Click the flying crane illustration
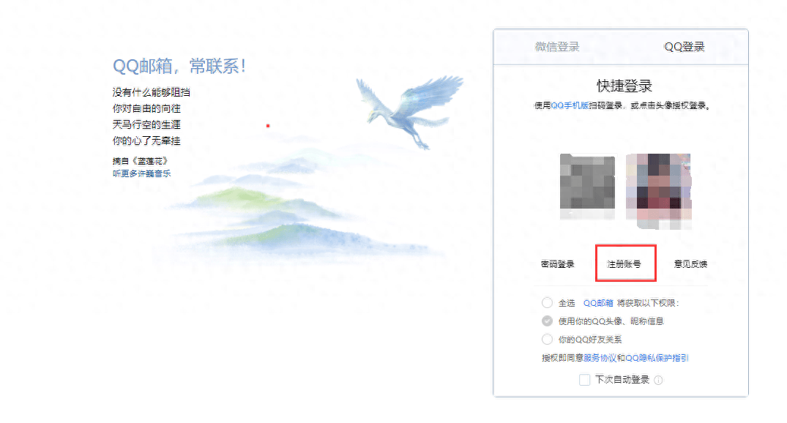The image size is (787, 423). tap(409, 111)
